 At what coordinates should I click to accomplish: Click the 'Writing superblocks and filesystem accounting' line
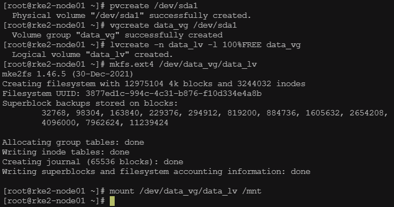(157, 172)
